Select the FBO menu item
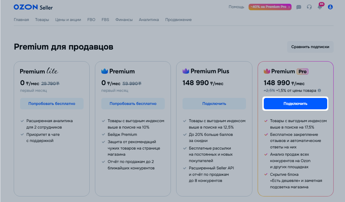Image resolution: width=345 pixels, height=202 pixels. 91,20
